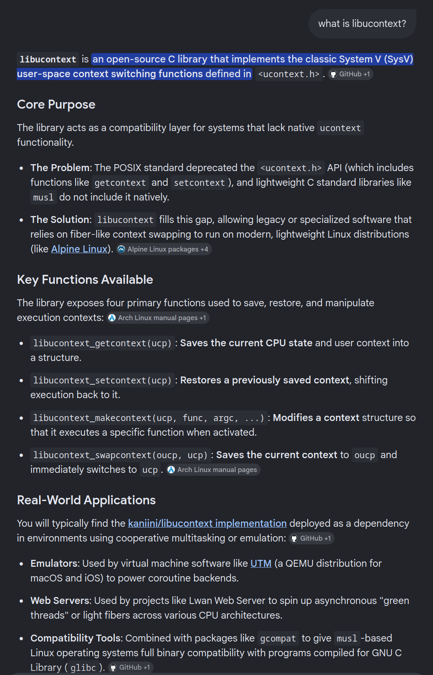Click the libucontext_getcontext(ucp) code snippet
This screenshot has height=675, width=433.
click(102, 343)
